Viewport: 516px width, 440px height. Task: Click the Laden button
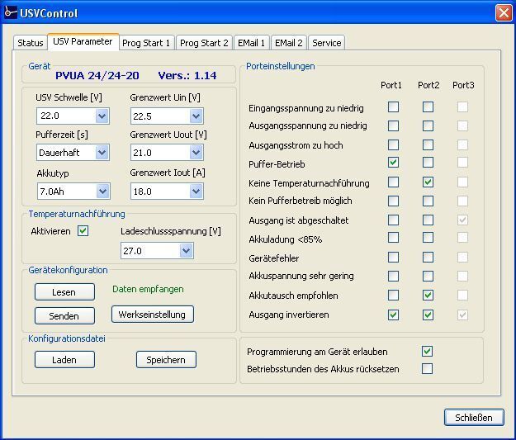(x=64, y=359)
